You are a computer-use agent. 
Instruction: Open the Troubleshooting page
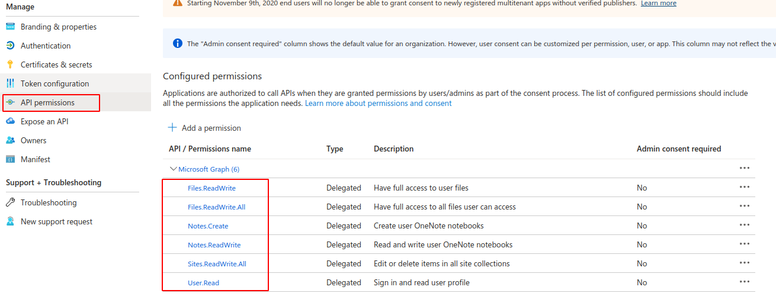click(49, 202)
